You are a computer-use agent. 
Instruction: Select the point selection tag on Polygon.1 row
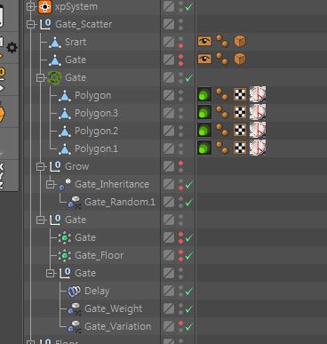222,148
